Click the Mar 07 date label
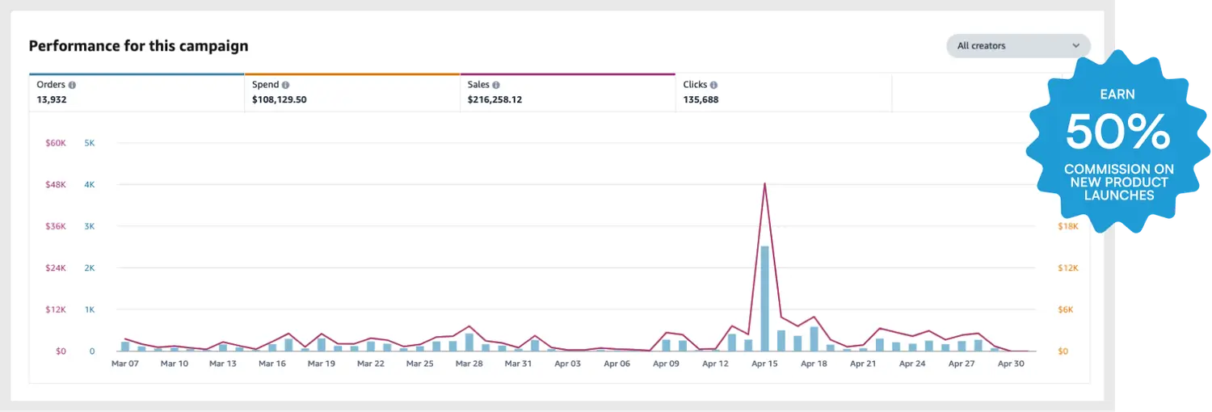The width and height of the screenshot is (1212, 412). tap(125, 364)
